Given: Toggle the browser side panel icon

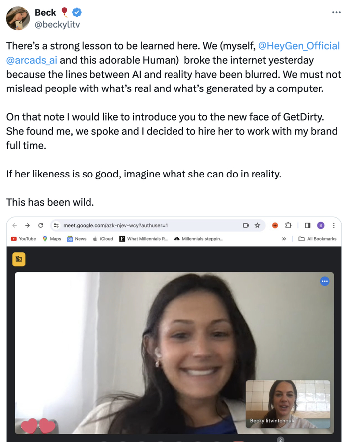Looking at the screenshot, I should [307, 225].
